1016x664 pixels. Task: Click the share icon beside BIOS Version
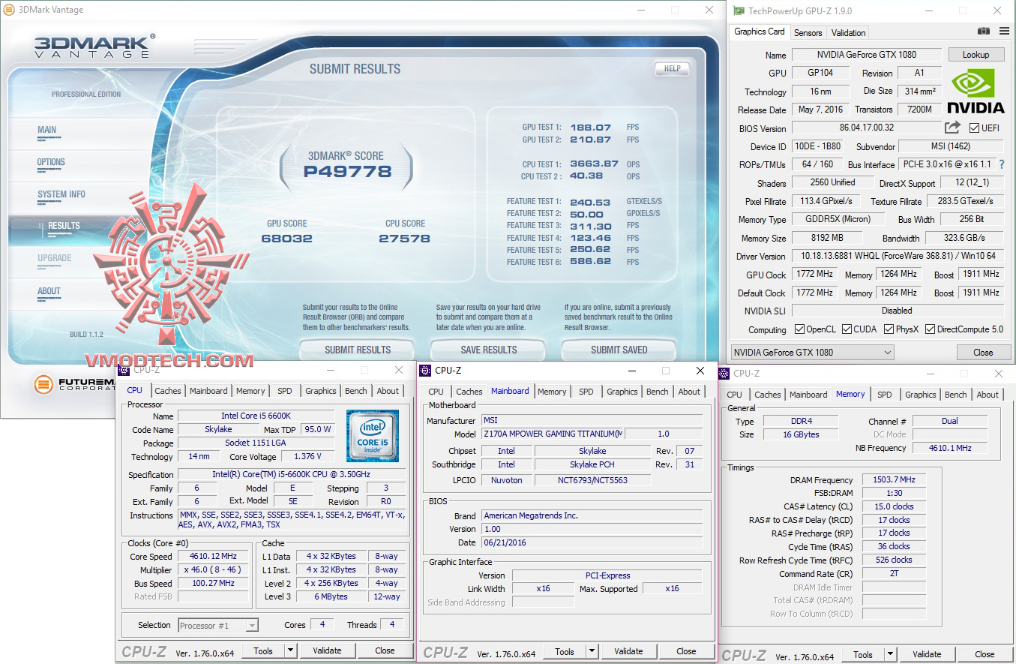[952, 128]
